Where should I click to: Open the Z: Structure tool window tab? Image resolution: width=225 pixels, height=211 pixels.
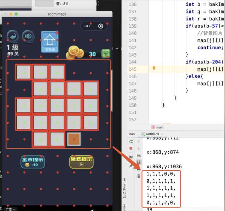pos(124,188)
